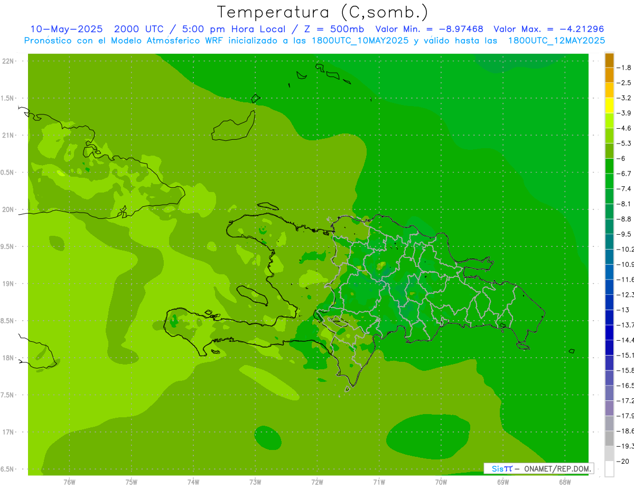Image resolution: width=634 pixels, height=489 pixels.
Task: Click the 70W longitude axis label
Action: 441,482
